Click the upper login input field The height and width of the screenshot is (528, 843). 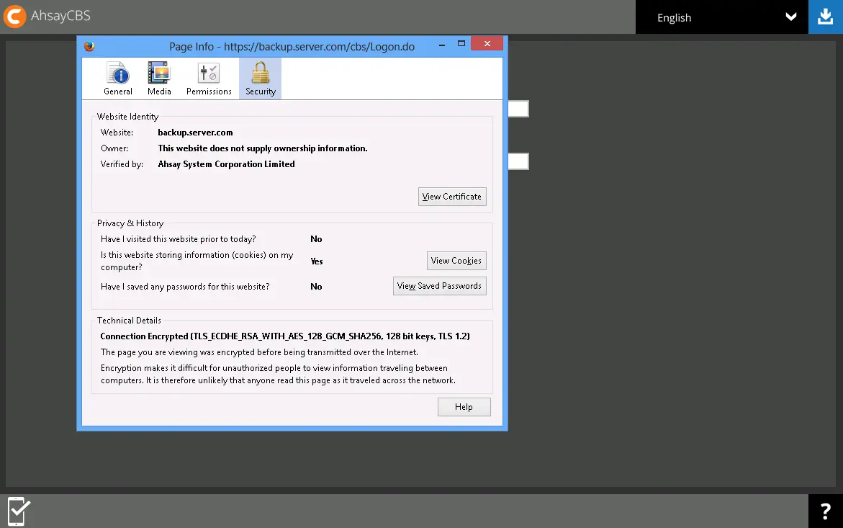520,108
